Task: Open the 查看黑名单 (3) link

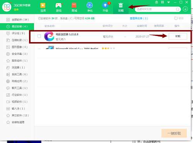Action: pyautogui.click(x=139, y=19)
